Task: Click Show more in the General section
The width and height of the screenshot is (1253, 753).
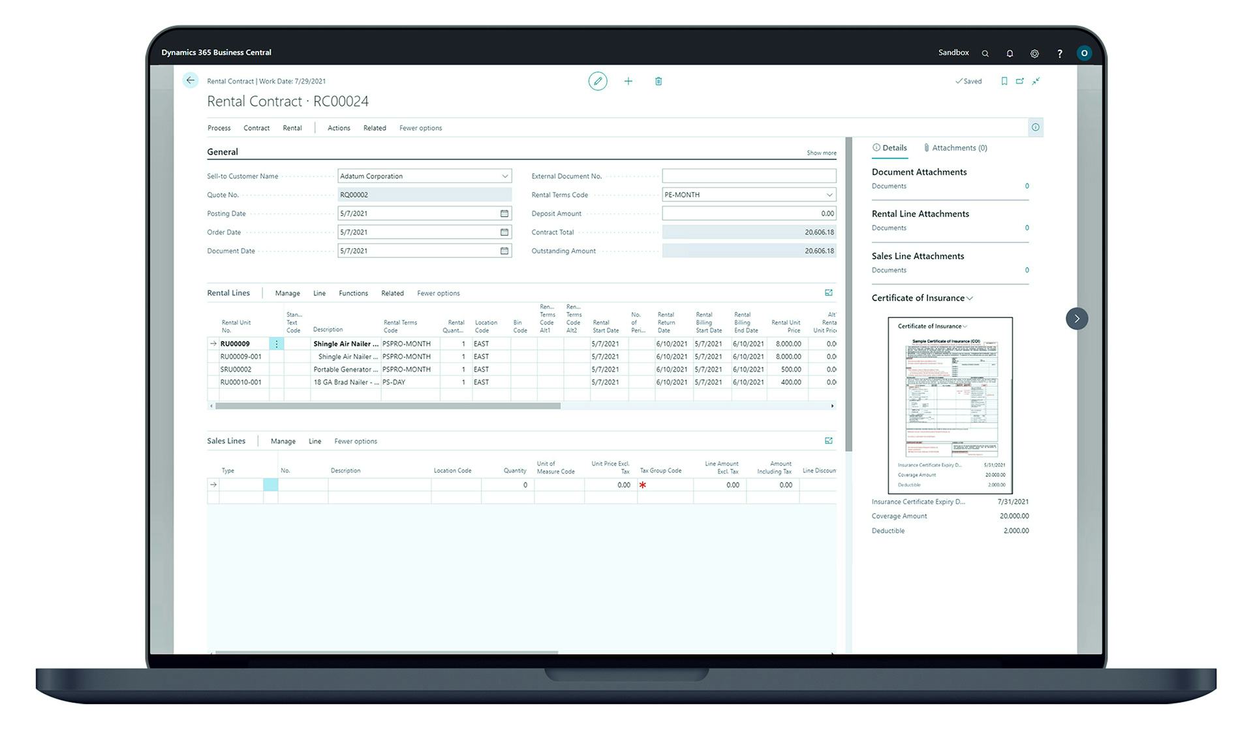Action: pyautogui.click(x=822, y=152)
